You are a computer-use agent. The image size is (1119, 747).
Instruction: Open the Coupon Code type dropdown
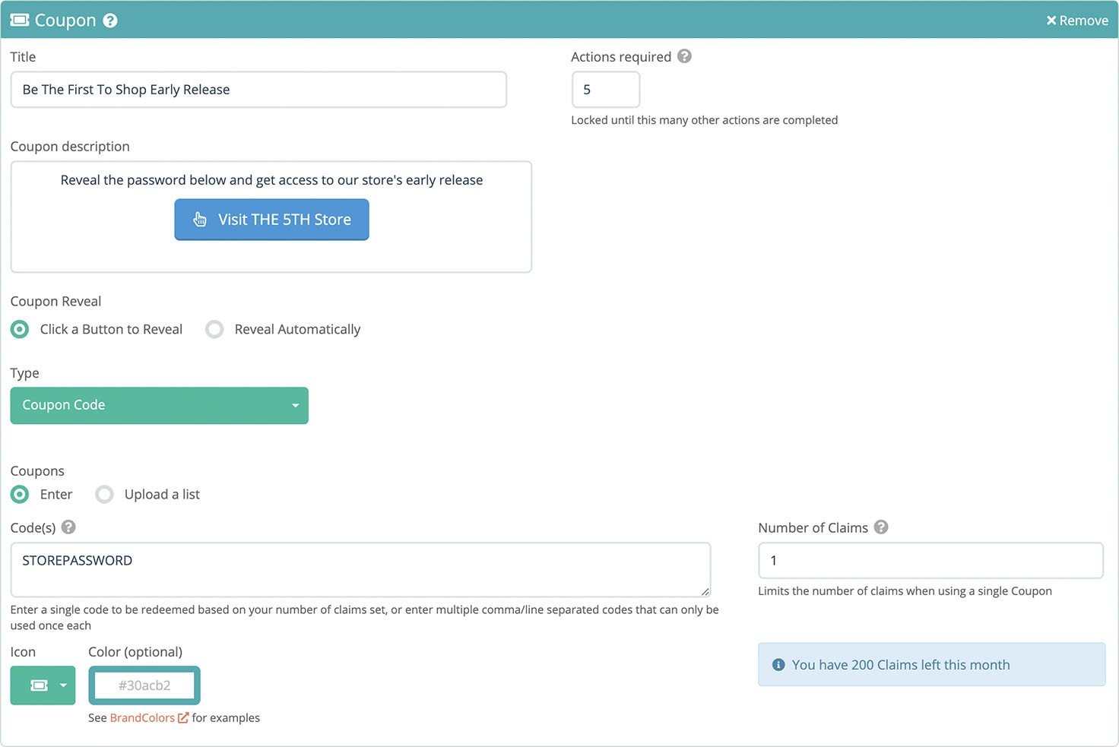pyautogui.click(x=159, y=405)
